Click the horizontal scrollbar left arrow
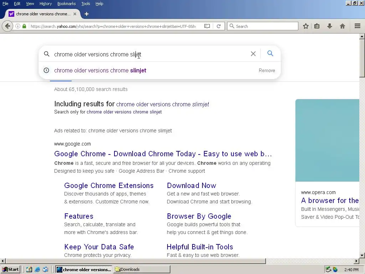Image resolution: width=365 pixels, height=274 pixels. (2, 261)
